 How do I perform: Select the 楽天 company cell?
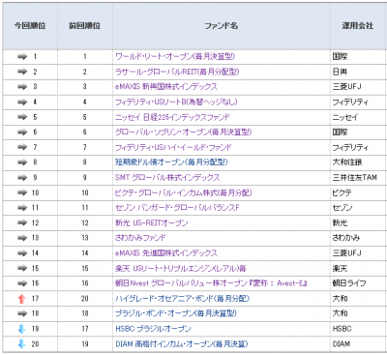click(x=358, y=268)
